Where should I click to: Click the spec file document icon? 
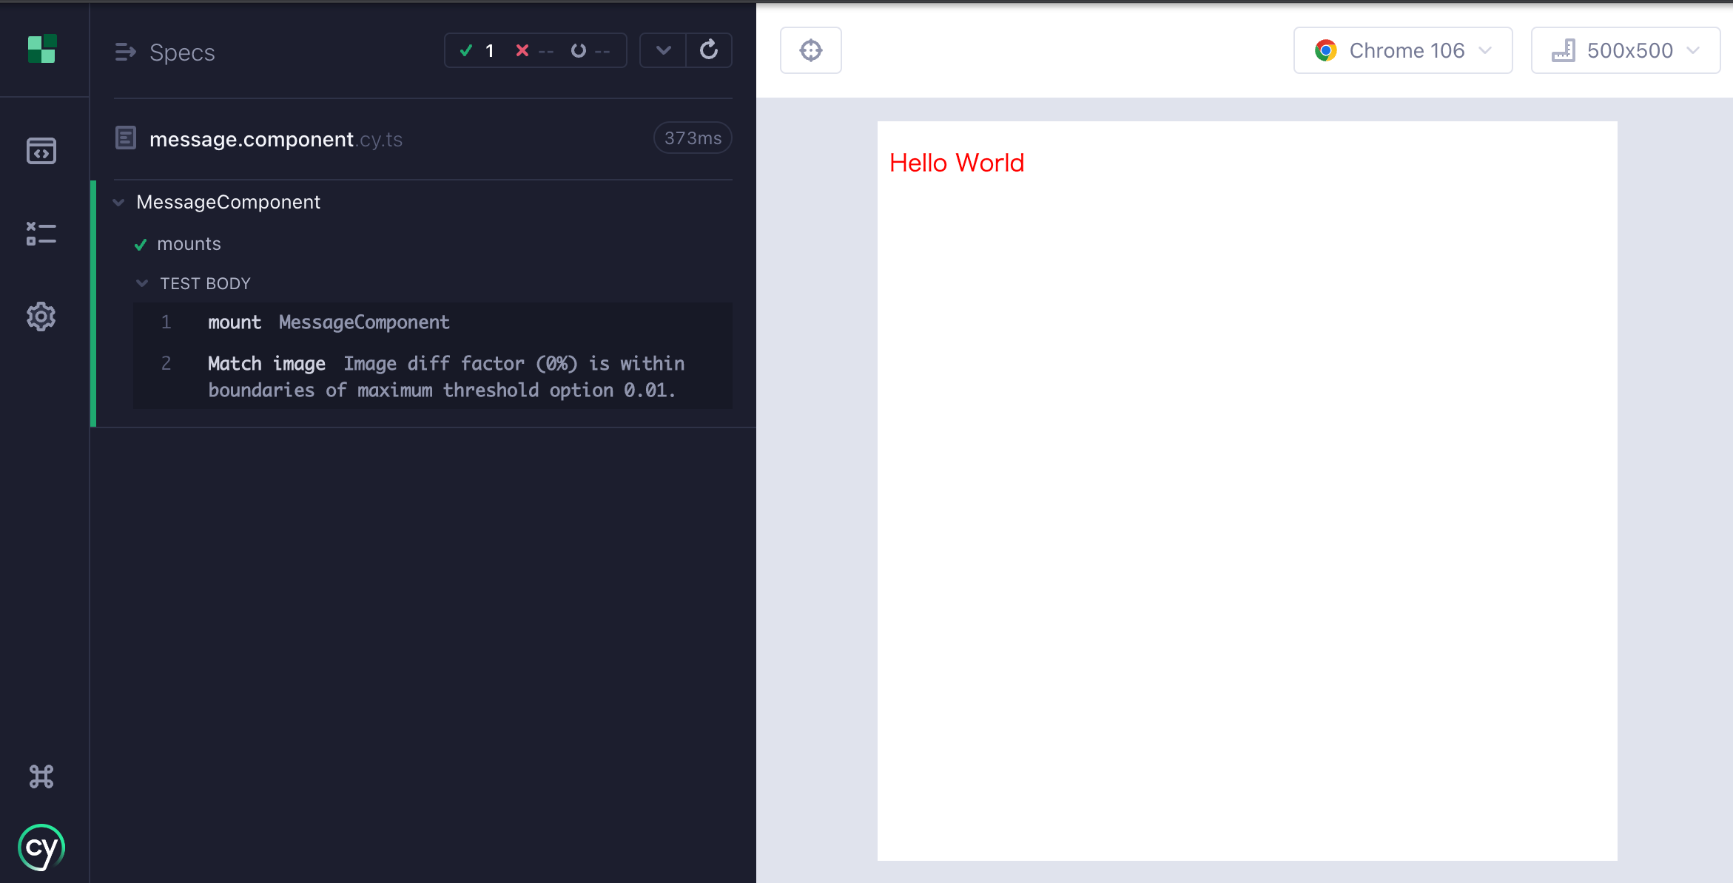click(x=126, y=138)
